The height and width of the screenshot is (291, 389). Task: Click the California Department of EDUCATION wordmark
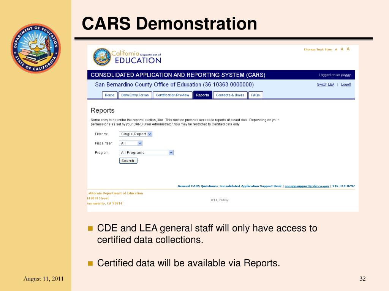[x=136, y=57]
